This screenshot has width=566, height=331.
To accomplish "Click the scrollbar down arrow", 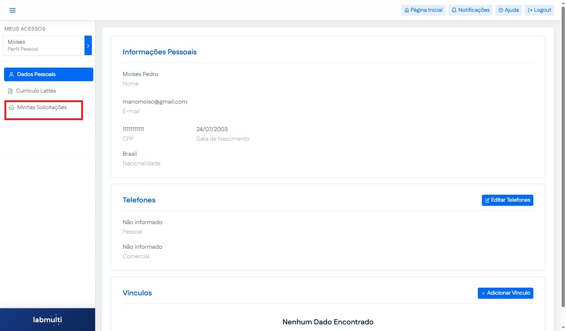I will pos(563,327).
